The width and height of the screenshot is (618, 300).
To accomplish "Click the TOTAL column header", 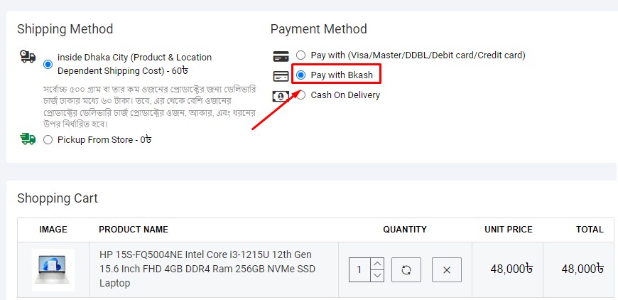I will tap(590, 230).
